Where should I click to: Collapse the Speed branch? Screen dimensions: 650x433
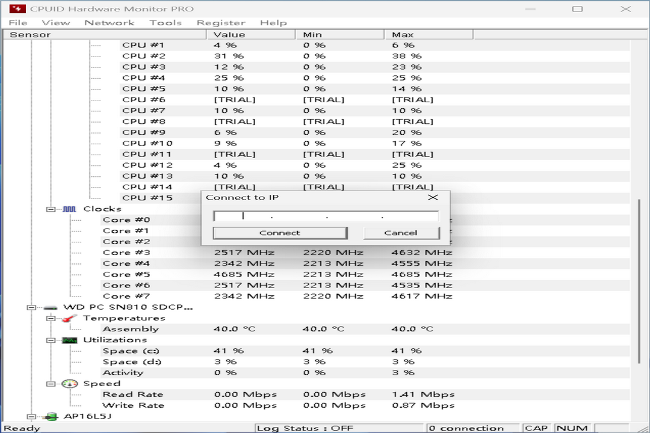[x=52, y=383]
